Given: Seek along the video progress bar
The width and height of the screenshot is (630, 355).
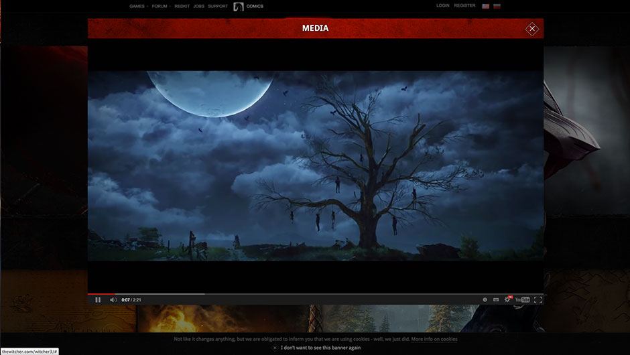Looking at the screenshot, I should (316, 294).
